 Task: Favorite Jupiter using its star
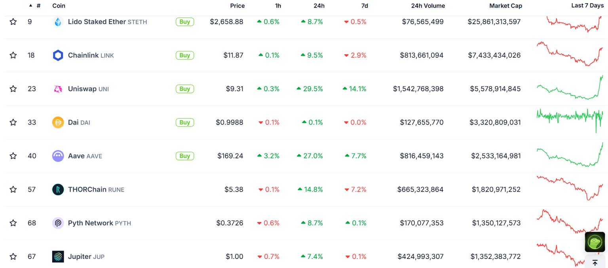pos(13,256)
